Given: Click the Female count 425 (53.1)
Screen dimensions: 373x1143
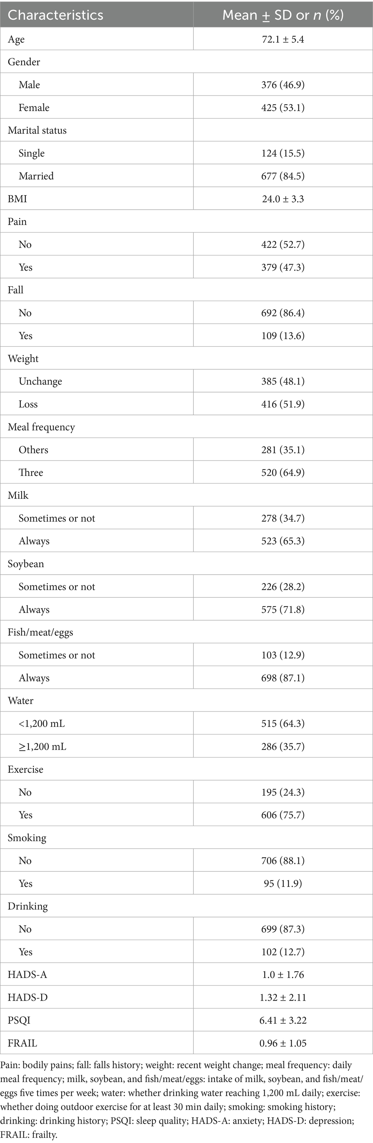Looking at the screenshot, I should pyautogui.click(x=283, y=108).
